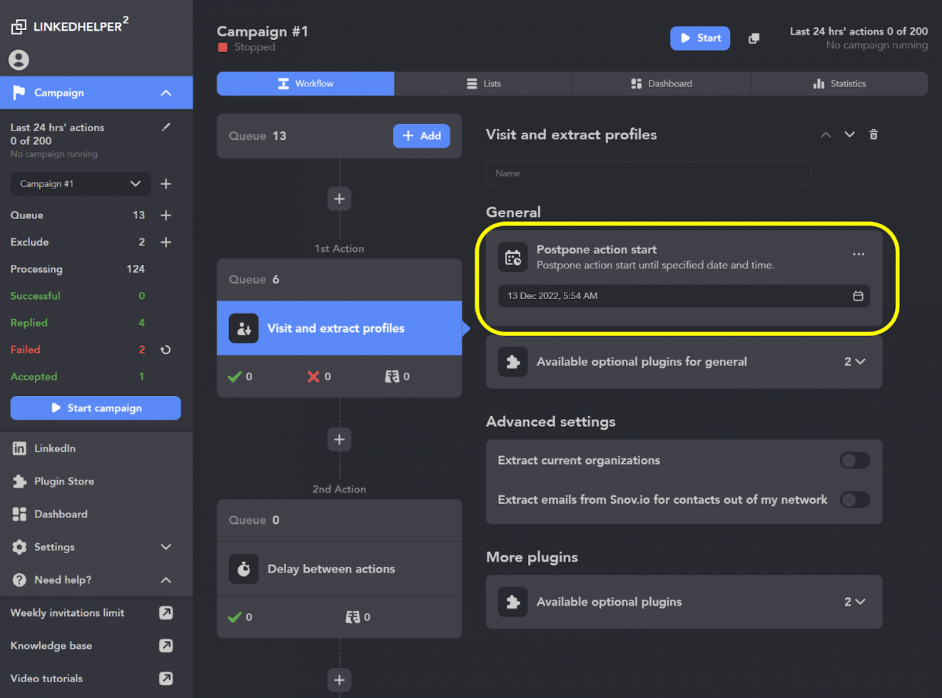Screen dimensions: 942x698
Task: Delete the action using the trash icon
Action: point(873,134)
